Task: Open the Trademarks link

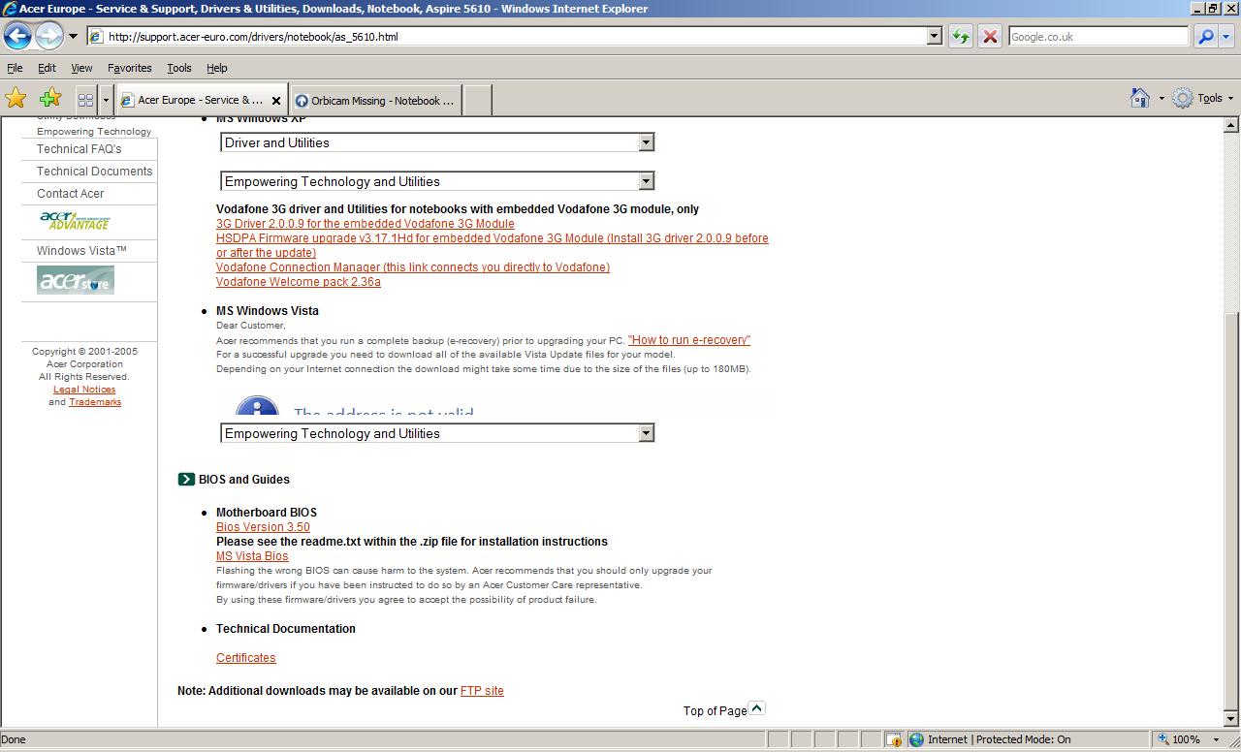Action: tap(95, 402)
